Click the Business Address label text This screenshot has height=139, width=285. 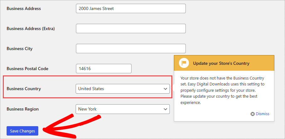point(24,8)
